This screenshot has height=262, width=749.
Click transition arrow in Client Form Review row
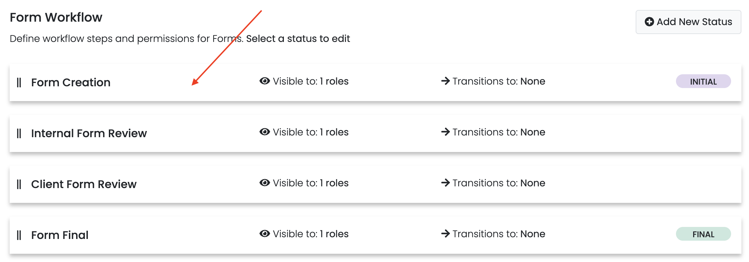tap(445, 183)
